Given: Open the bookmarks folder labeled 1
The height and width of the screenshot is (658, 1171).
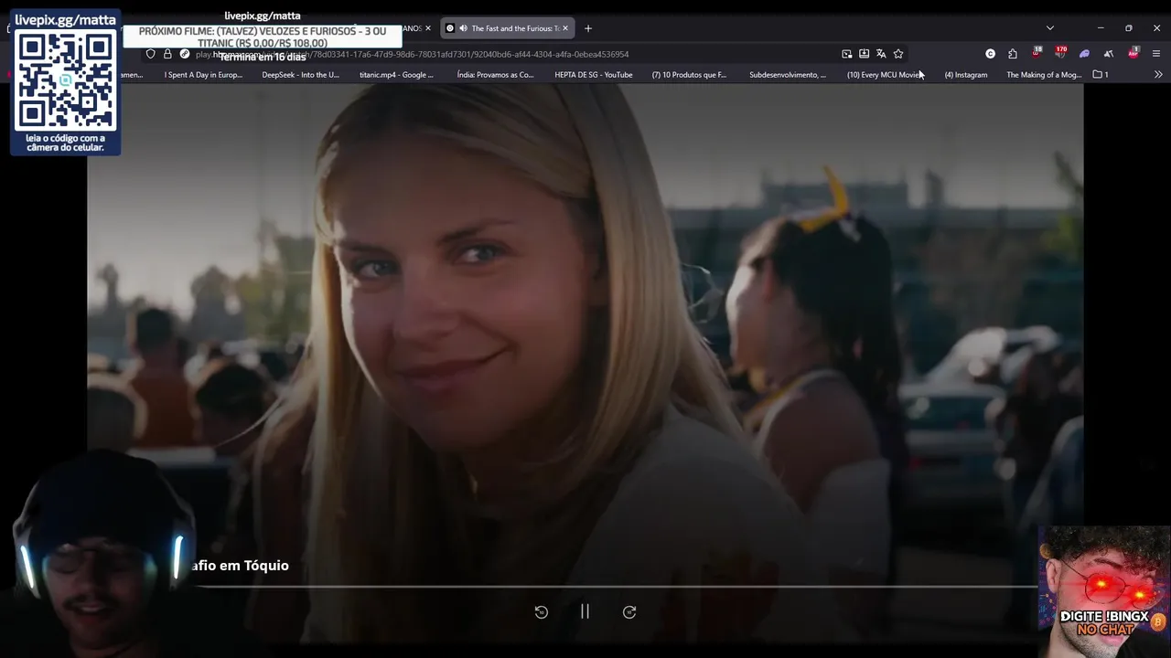Looking at the screenshot, I should 1101,75.
